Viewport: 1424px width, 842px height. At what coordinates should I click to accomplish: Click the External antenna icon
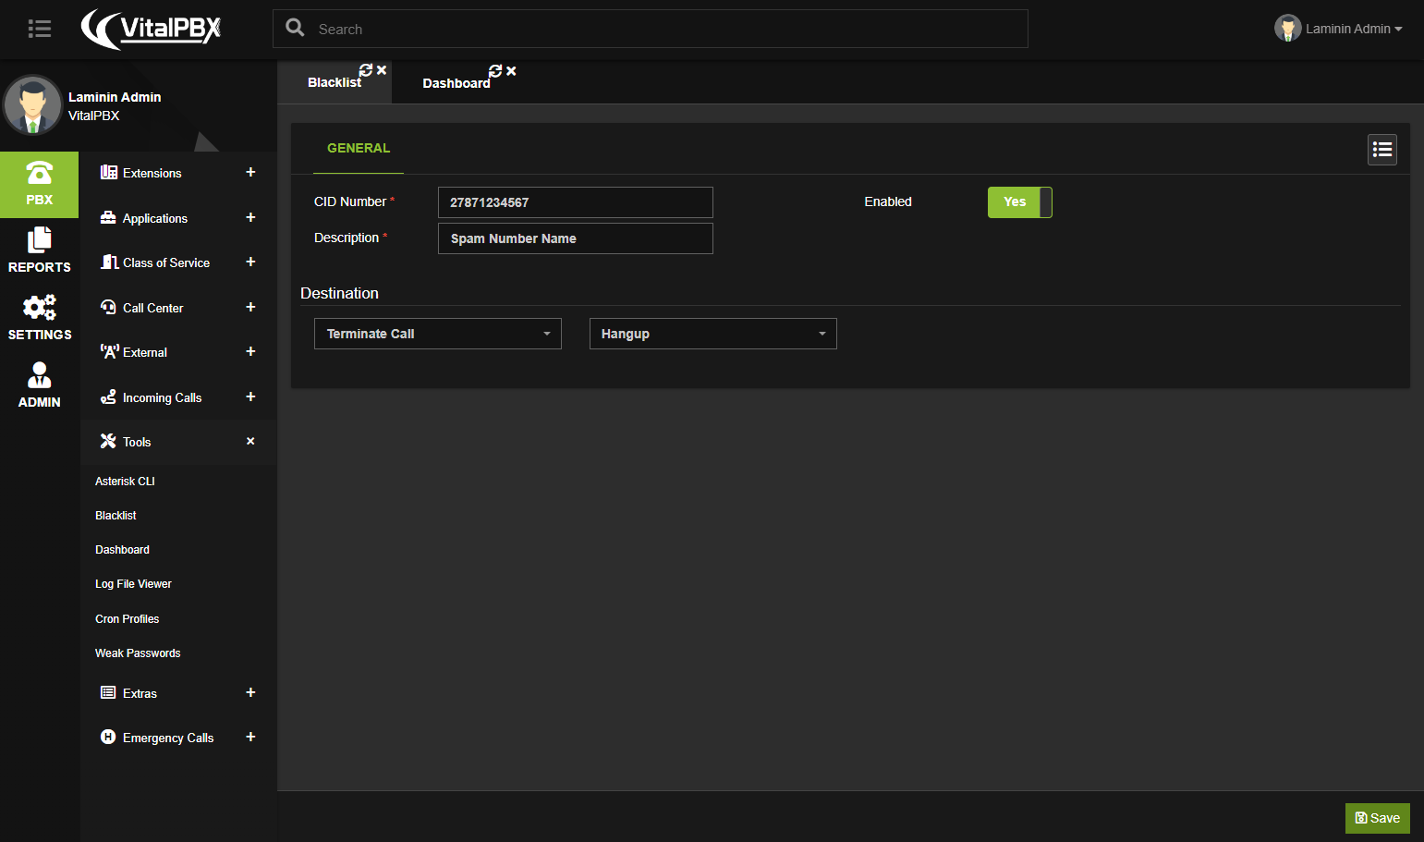pos(109,351)
